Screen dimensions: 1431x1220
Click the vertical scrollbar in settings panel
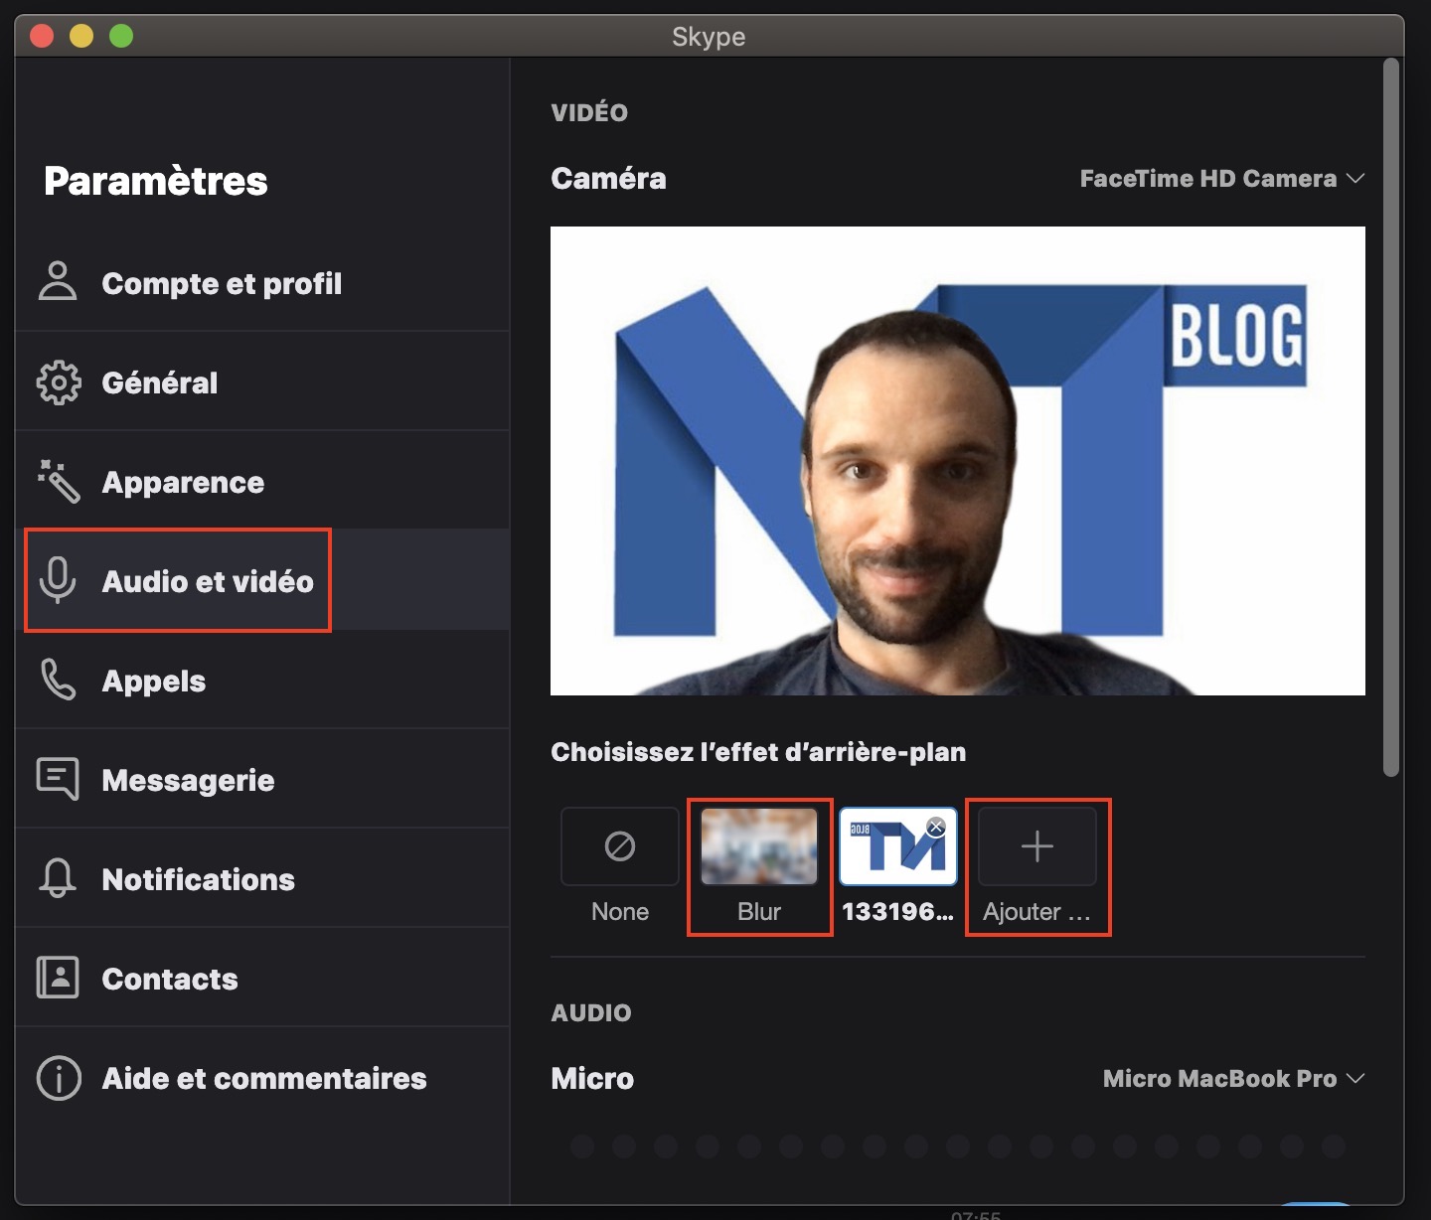click(x=1391, y=417)
